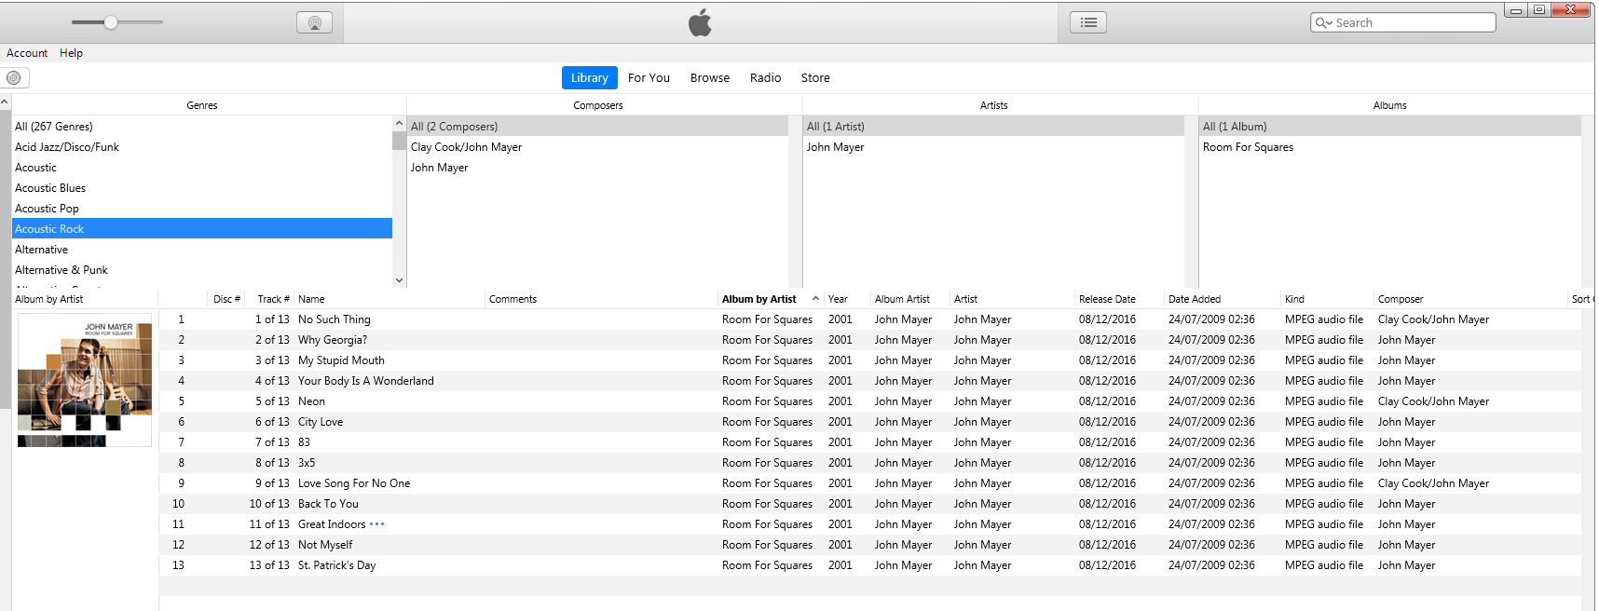Select the Acoustic genre
This screenshot has width=1599, height=611.
pos(202,168)
